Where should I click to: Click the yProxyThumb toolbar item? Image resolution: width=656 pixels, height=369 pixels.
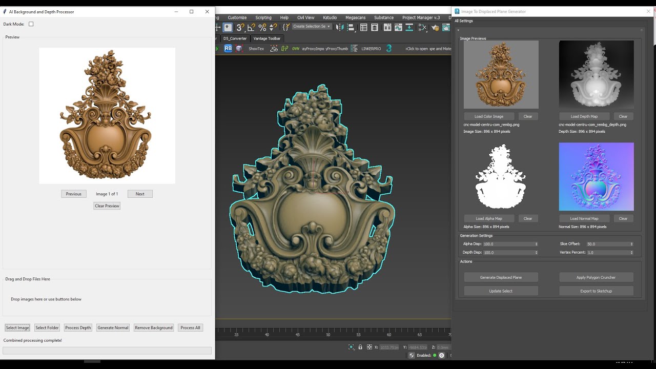click(x=337, y=49)
